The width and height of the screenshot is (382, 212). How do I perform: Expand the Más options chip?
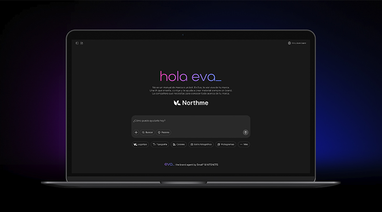(244, 144)
